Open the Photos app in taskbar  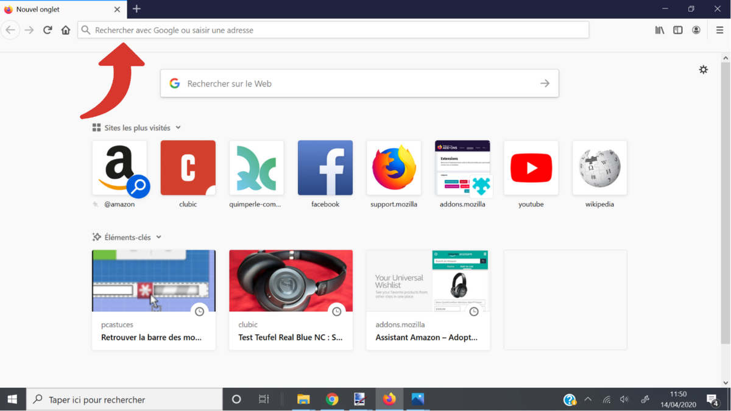coord(418,399)
